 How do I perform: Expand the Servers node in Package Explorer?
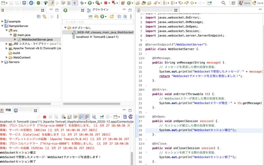coord(3,62)
